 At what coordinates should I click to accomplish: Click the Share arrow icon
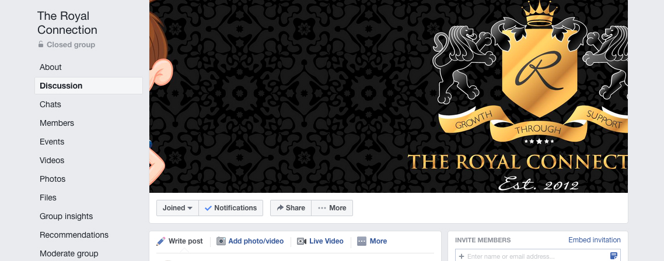[x=280, y=208]
